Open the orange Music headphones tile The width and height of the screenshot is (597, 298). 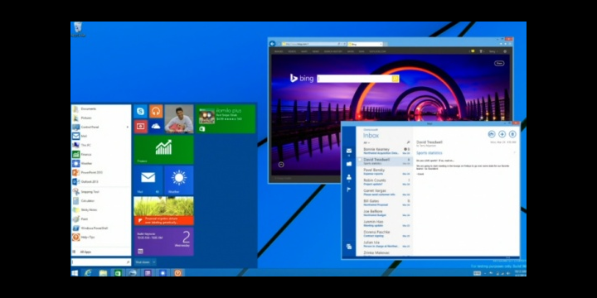click(x=156, y=112)
